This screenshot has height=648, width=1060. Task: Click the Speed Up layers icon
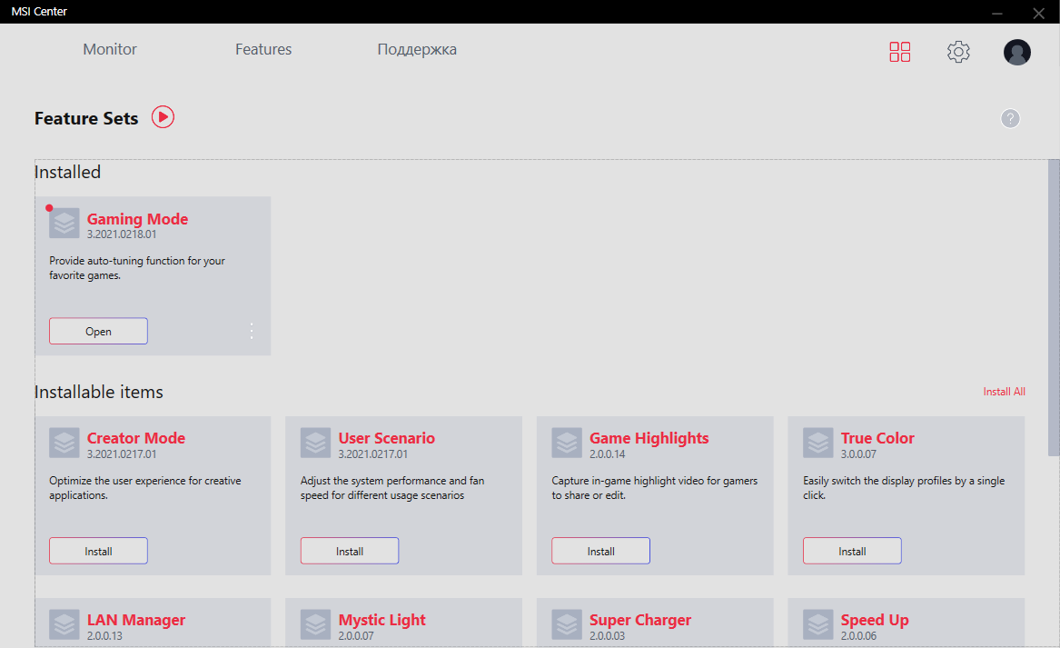(818, 625)
